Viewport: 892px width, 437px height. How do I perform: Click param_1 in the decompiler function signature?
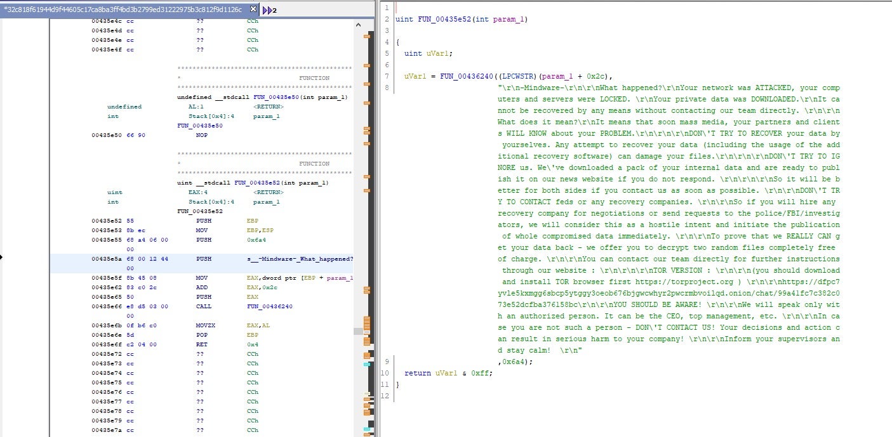click(x=510, y=19)
